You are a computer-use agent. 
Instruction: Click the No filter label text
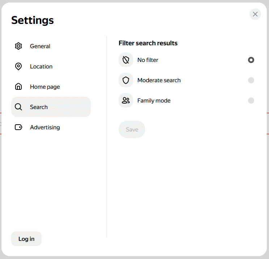[x=148, y=60]
